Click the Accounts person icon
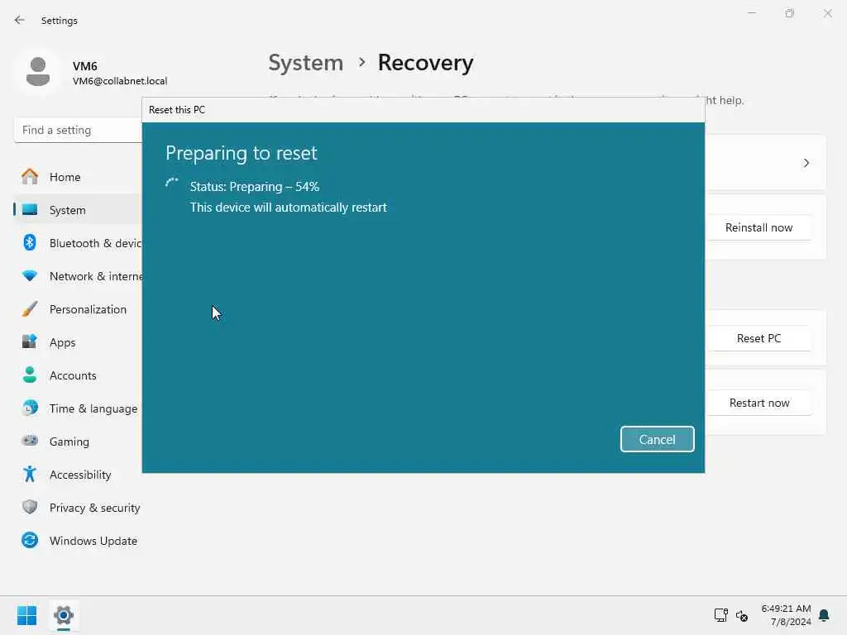This screenshot has width=847, height=635. (30, 375)
